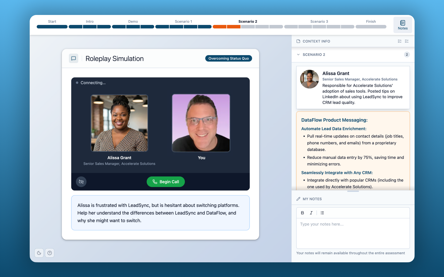Select the Intro progress step
This screenshot has width=444, height=277.
click(90, 21)
